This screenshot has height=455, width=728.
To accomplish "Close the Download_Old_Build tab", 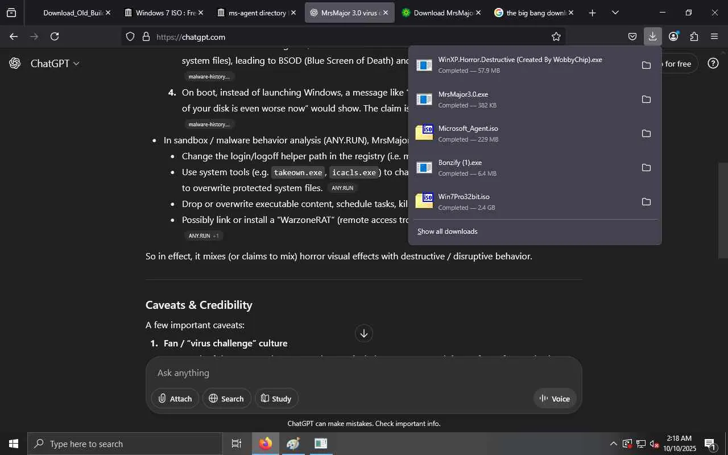I will [x=108, y=13].
